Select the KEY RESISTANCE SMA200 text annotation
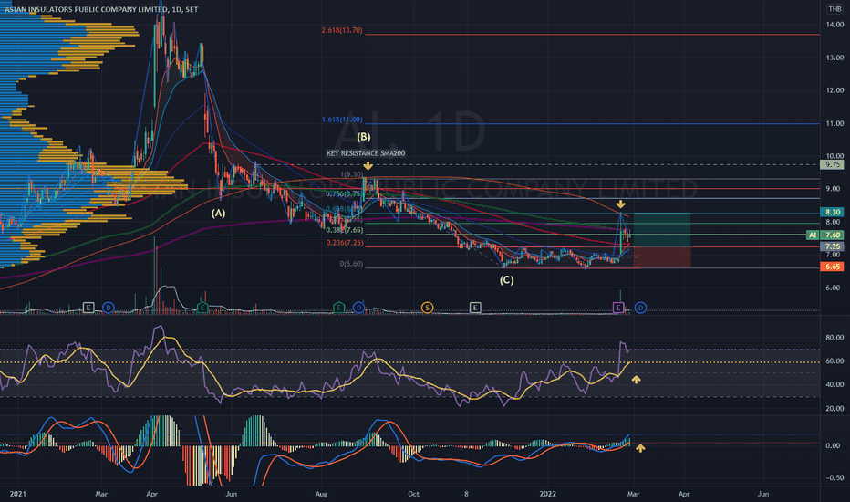Screen dimensions: 850x502 [366, 153]
